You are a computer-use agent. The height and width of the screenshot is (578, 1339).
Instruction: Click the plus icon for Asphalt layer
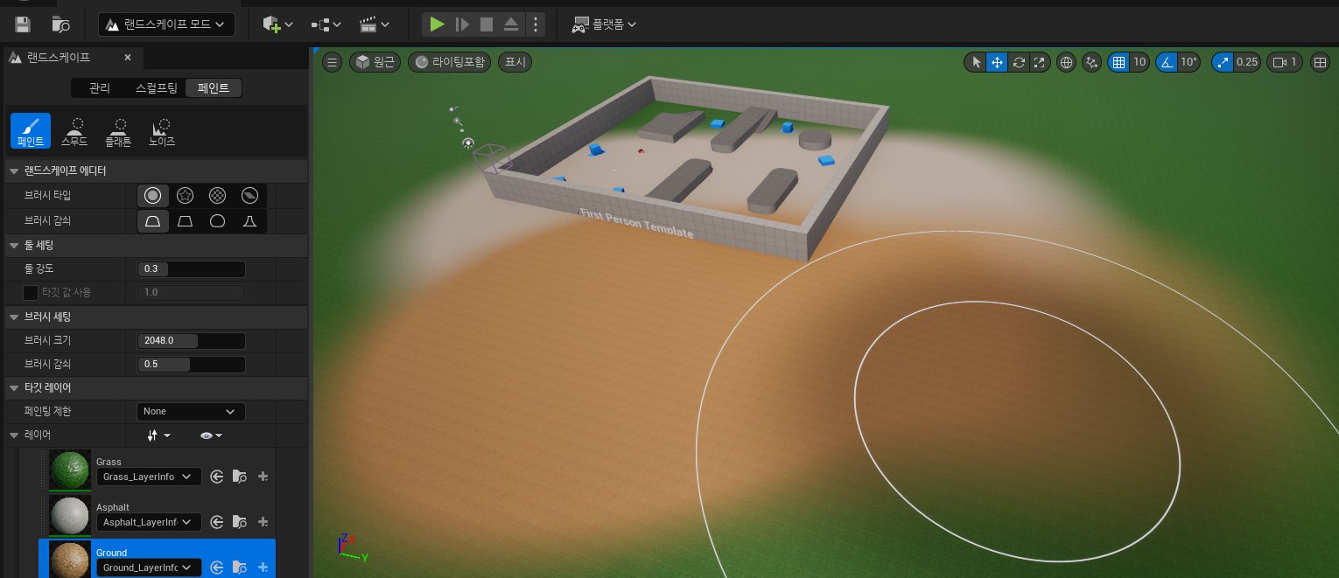pos(263,522)
